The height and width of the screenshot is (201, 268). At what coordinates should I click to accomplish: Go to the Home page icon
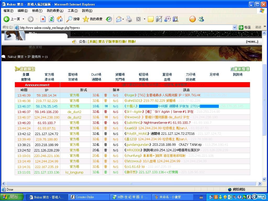pos(60,19)
